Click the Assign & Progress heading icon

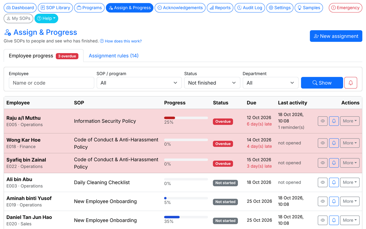pyautogui.click(x=8, y=32)
